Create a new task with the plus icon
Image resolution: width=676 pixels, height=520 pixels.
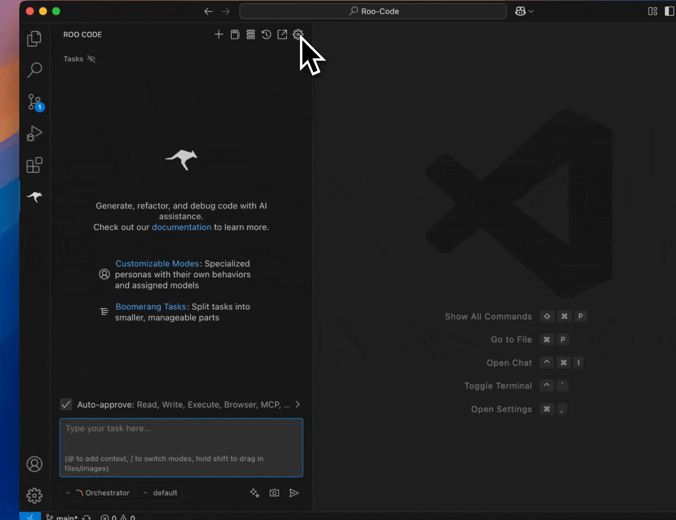click(x=219, y=34)
